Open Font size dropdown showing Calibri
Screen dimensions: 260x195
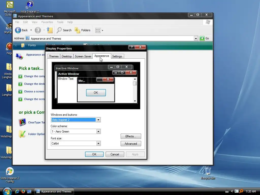[98, 143]
